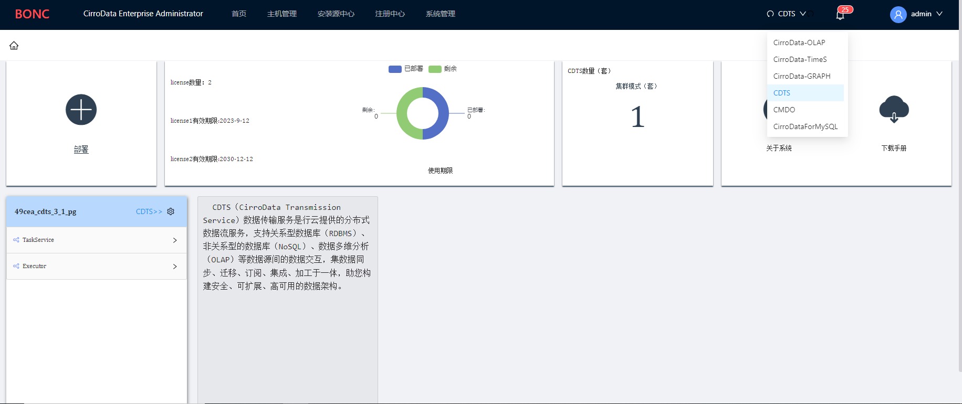Click the plus deploy icon
Viewport: 962px width, 404px height.
[x=81, y=110]
